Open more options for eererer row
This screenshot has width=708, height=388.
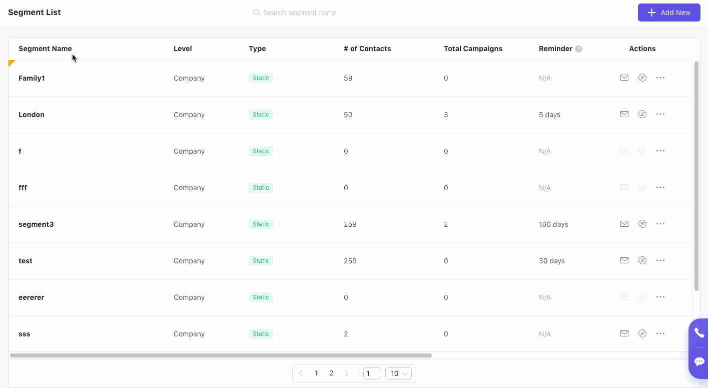pyautogui.click(x=660, y=297)
